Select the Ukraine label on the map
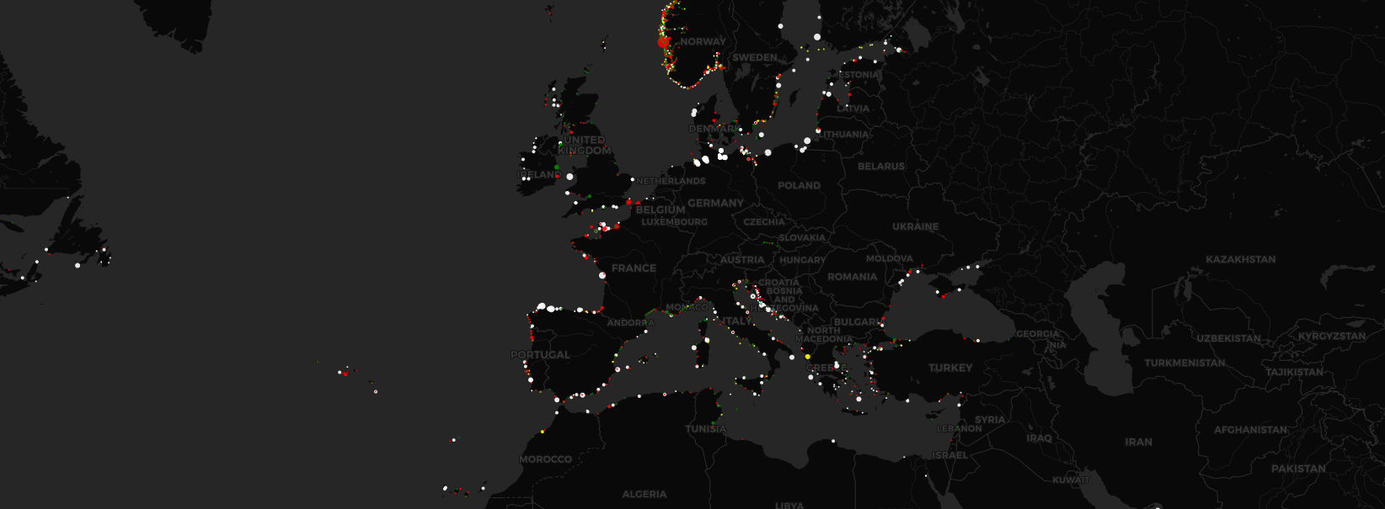 [915, 226]
